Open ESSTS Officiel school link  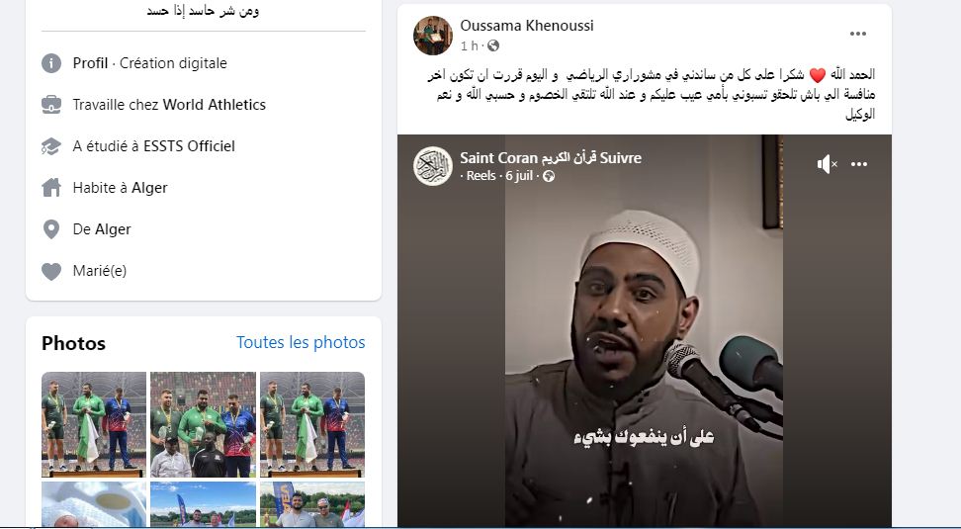coord(189,146)
